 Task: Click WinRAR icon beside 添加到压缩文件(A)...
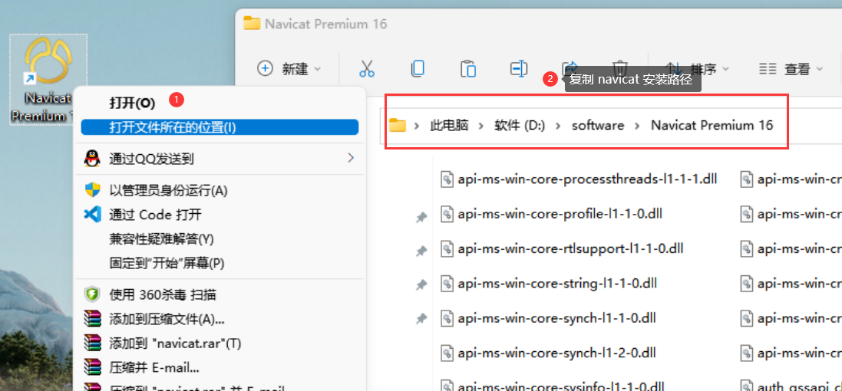click(x=92, y=319)
